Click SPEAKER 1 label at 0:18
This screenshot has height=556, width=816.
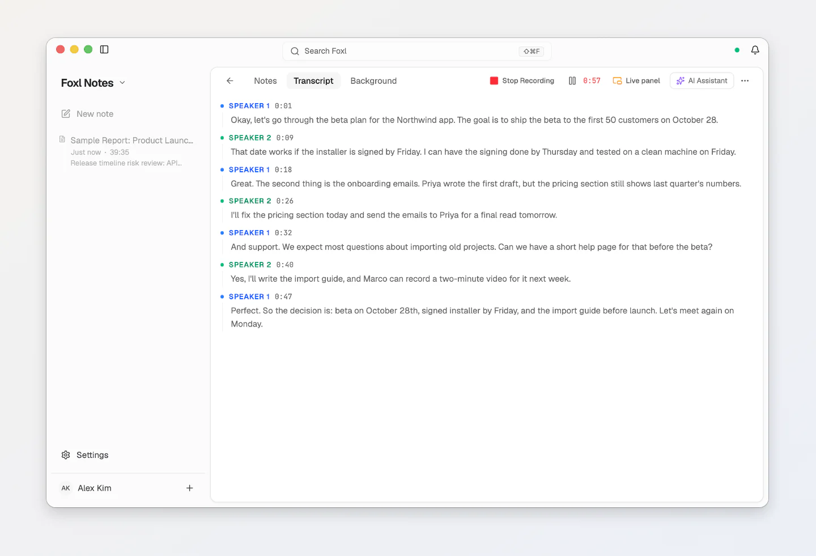tap(249, 169)
